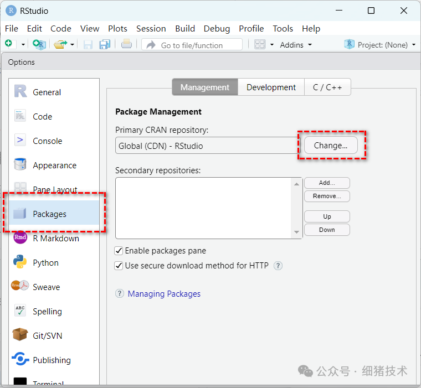421x388 pixels.
Task: Select the Publishing options icon
Action: pyautogui.click(x=20, y=359)
